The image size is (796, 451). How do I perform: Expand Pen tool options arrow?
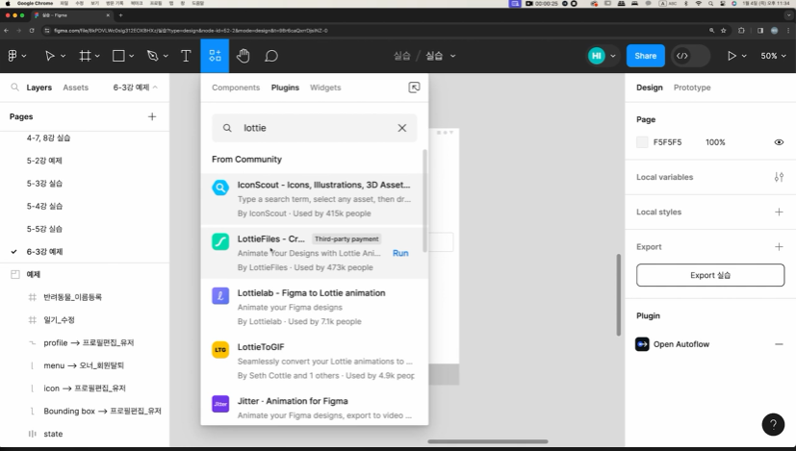point(166,56)
